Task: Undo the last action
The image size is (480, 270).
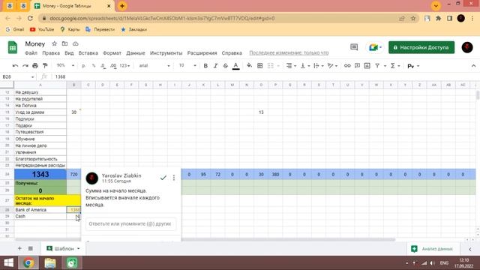Action: [15, 66]
